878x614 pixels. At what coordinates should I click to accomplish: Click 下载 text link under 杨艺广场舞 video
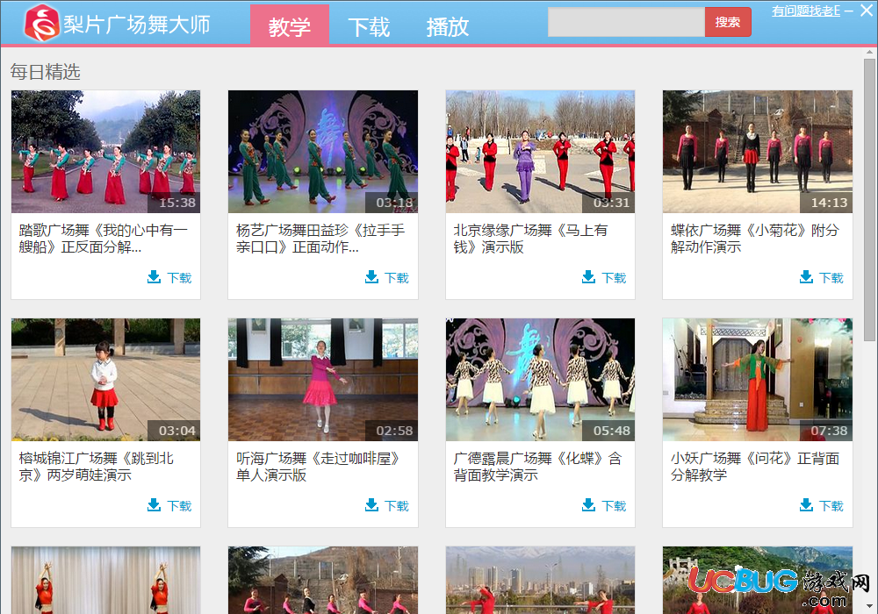[397, 278]
